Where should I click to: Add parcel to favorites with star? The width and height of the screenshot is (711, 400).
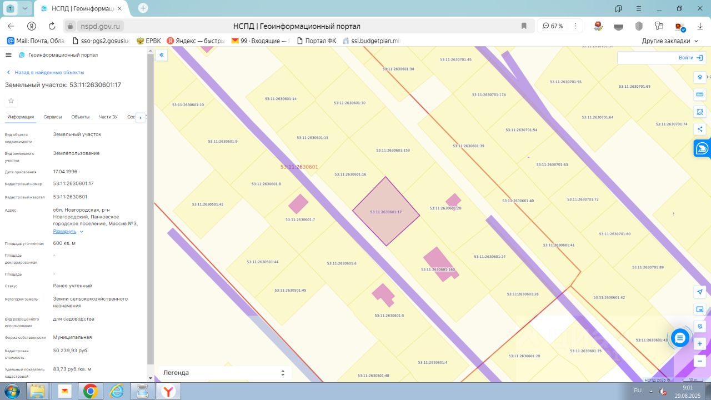(x=11, y=101)
